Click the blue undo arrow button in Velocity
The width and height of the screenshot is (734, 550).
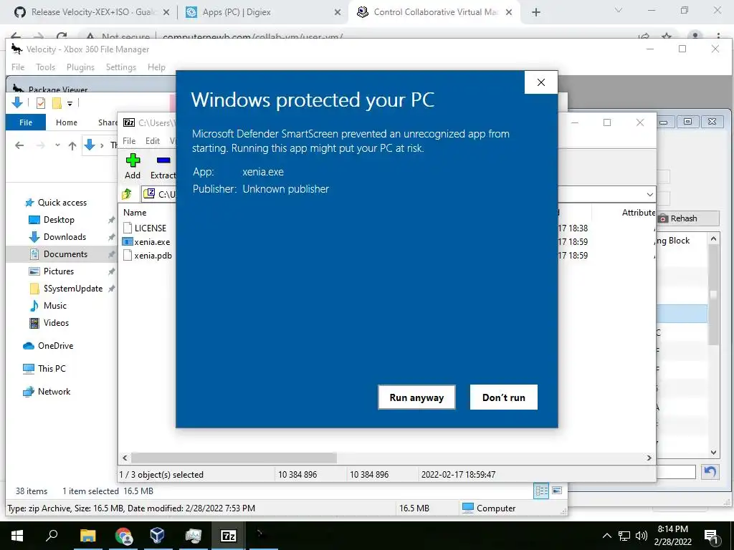click(x=710, y=472)
